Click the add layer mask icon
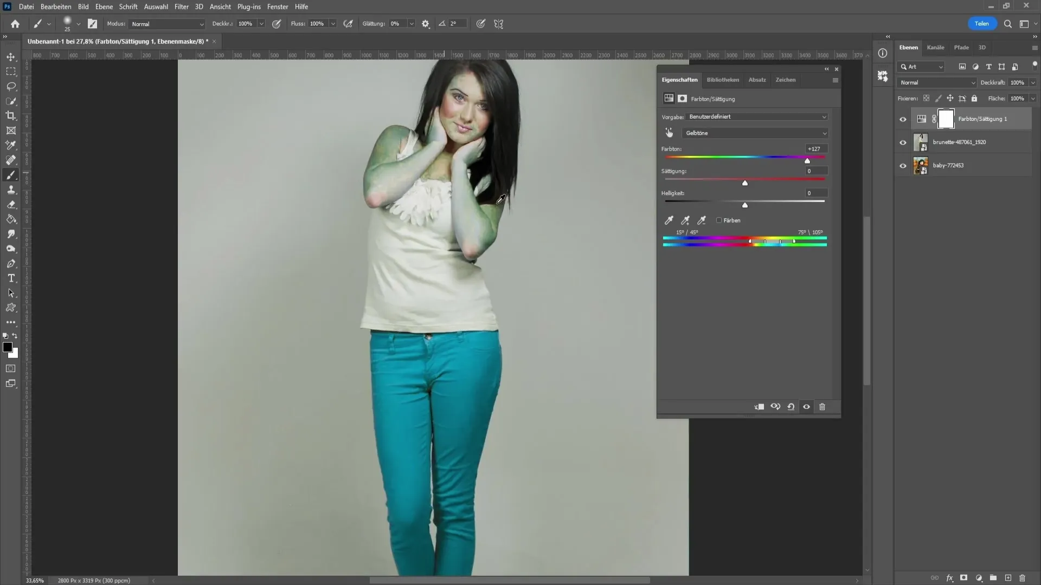1041x585 pixels. click(963, 578)
